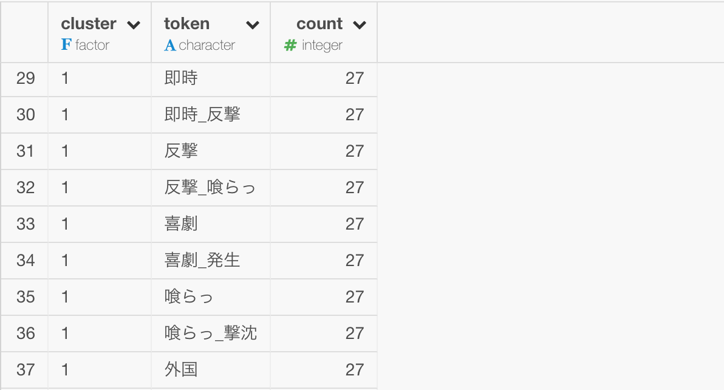Select the count column header name
The height and width of the screenshot is (390, 724).
(319, 24)
